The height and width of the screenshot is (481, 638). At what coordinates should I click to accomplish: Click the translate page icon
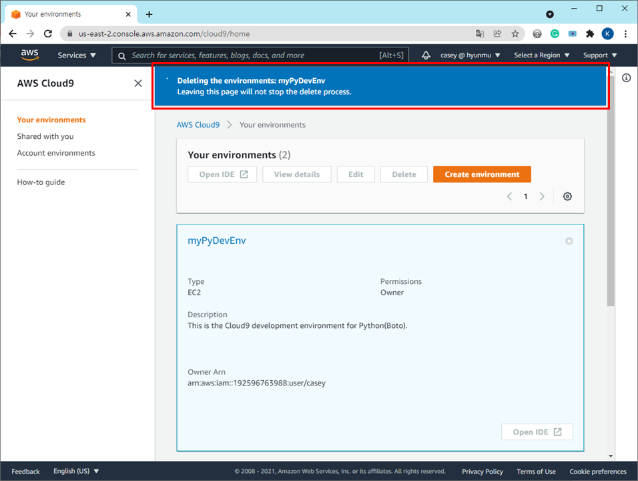pos(480,34)
